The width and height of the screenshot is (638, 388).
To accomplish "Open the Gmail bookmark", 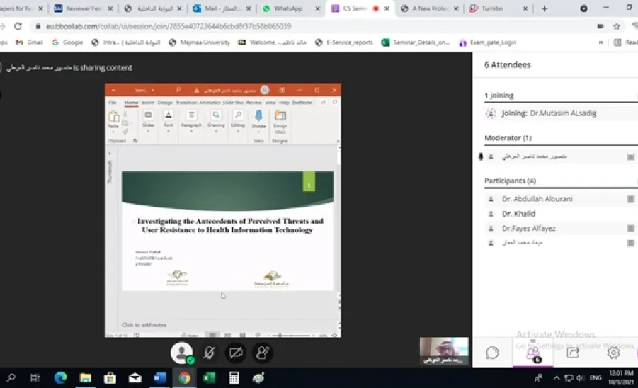I will 29,42.
